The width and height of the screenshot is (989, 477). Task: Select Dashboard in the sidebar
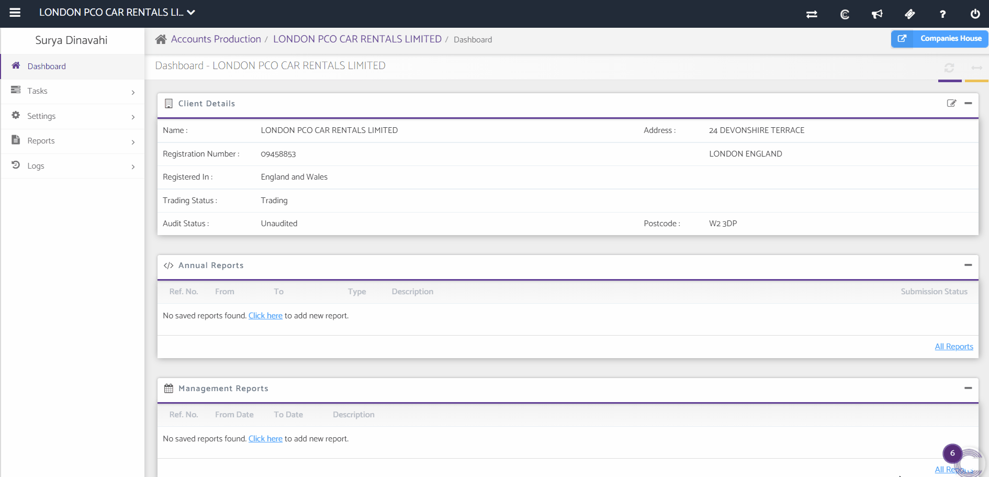tap(72, 66)
